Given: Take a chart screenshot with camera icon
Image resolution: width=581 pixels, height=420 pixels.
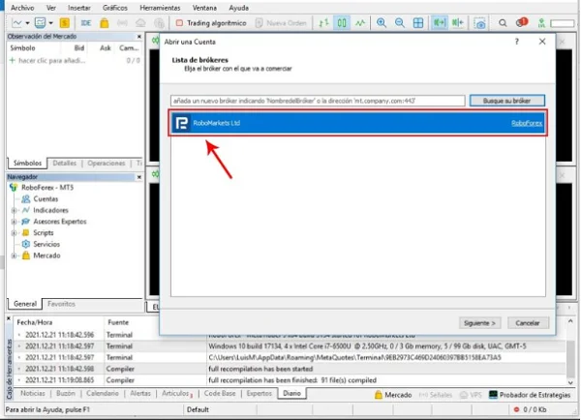Looking at the screenshot, I should coord(480,23).
